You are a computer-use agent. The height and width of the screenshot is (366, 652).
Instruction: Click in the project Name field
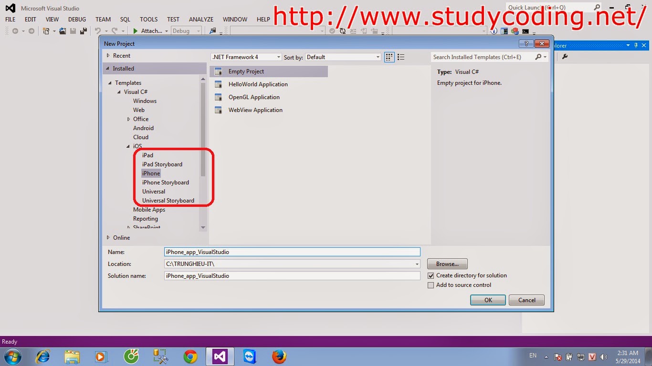pyautogui.click(x=292, y=252)
